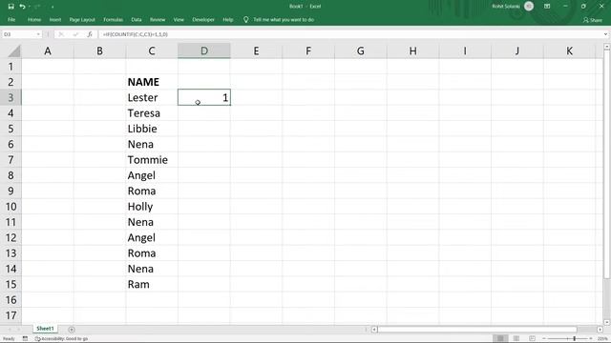Select the cell containing Holly
The width and height of the screenshot is (611, 343).
tap(152, 207)
